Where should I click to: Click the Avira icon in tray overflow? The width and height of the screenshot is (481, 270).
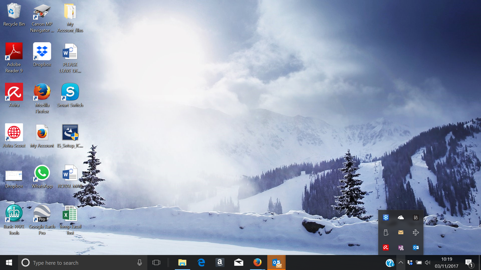click(x=386, y=247)
